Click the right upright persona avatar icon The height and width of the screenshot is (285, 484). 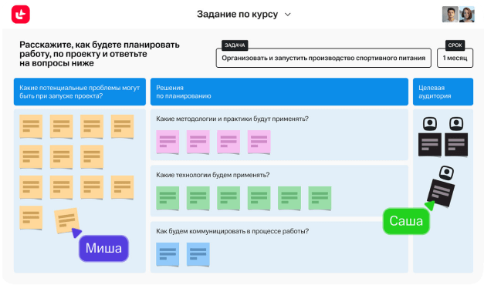point(456,124)
